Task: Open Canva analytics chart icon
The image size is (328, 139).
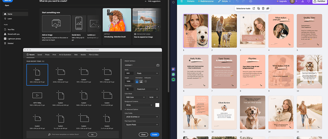Action: (302, 1)
